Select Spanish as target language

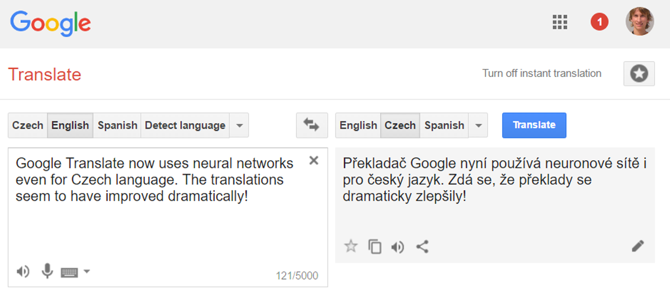point(444,125)
